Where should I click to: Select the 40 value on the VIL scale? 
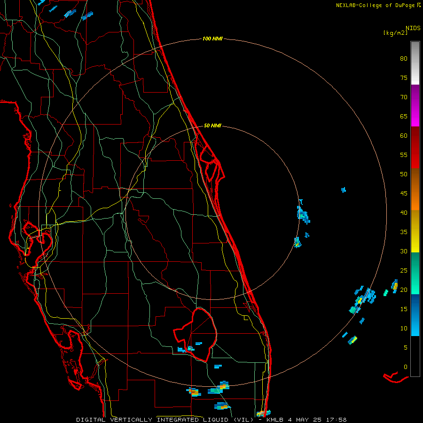(404, 212)
